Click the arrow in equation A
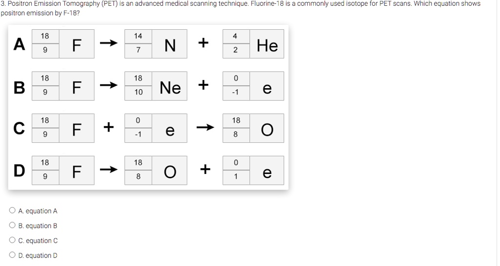The image size is (500, 266). (109, 43)
